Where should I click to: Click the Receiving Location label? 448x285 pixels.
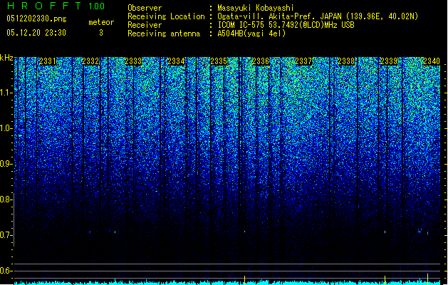[x=166, y=16]
